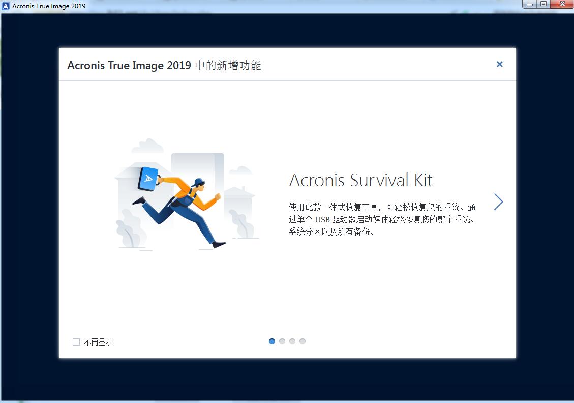
Task: Maximize the Acronis True Image window
Action: tap(543, 4)
